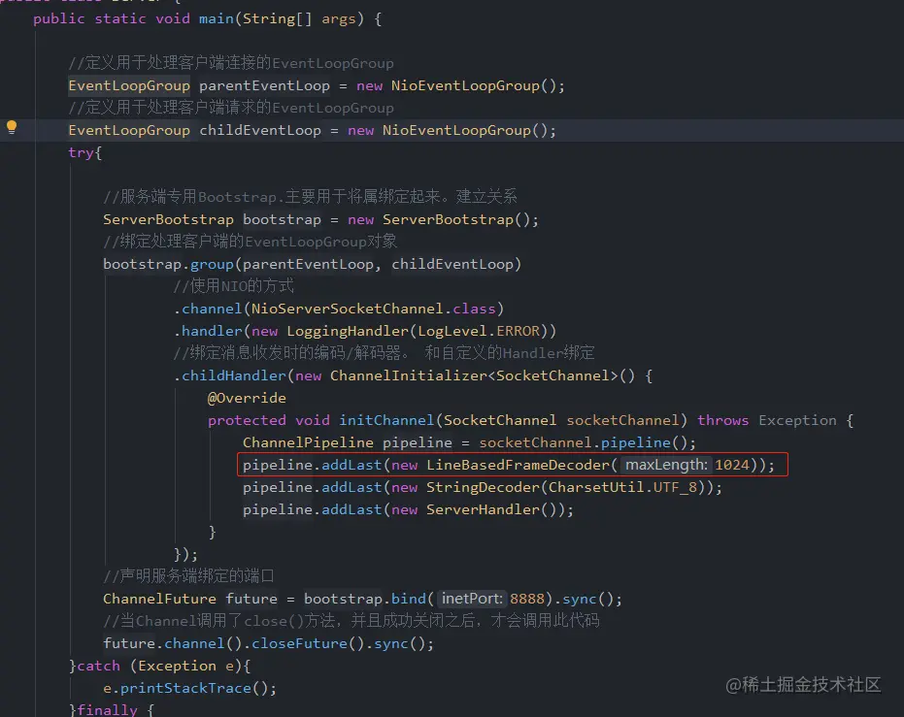Click the ".childHandler" method call
Screen dimensions: 904x717
click(x=229, y=376)
